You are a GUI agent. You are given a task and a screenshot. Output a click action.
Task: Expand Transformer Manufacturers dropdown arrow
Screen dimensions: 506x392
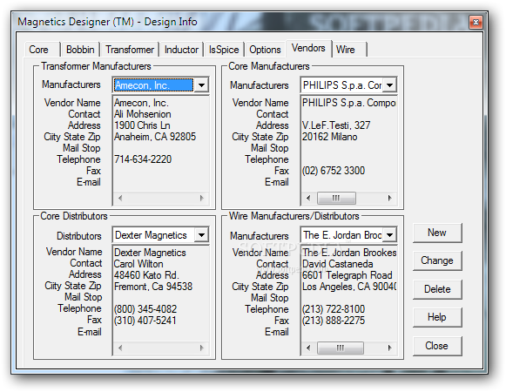[x=202, y=85]
